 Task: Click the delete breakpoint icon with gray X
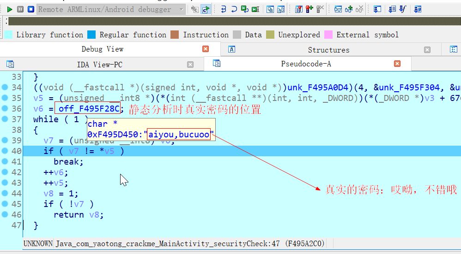[x=320, y=9]
